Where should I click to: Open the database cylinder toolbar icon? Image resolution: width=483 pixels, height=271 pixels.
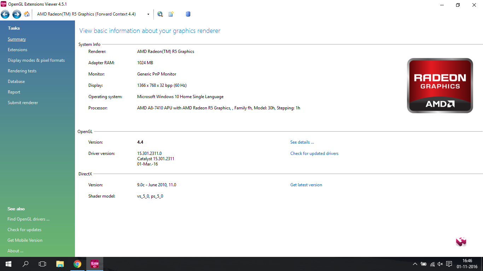click(x=188, y=14)
